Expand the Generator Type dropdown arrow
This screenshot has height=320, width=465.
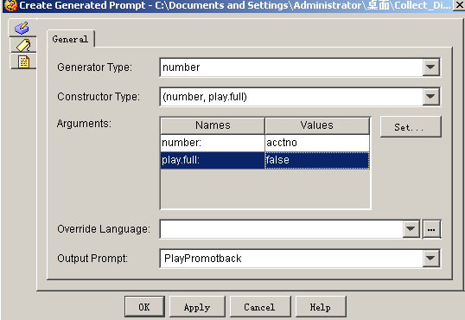(x=430, y=67)
